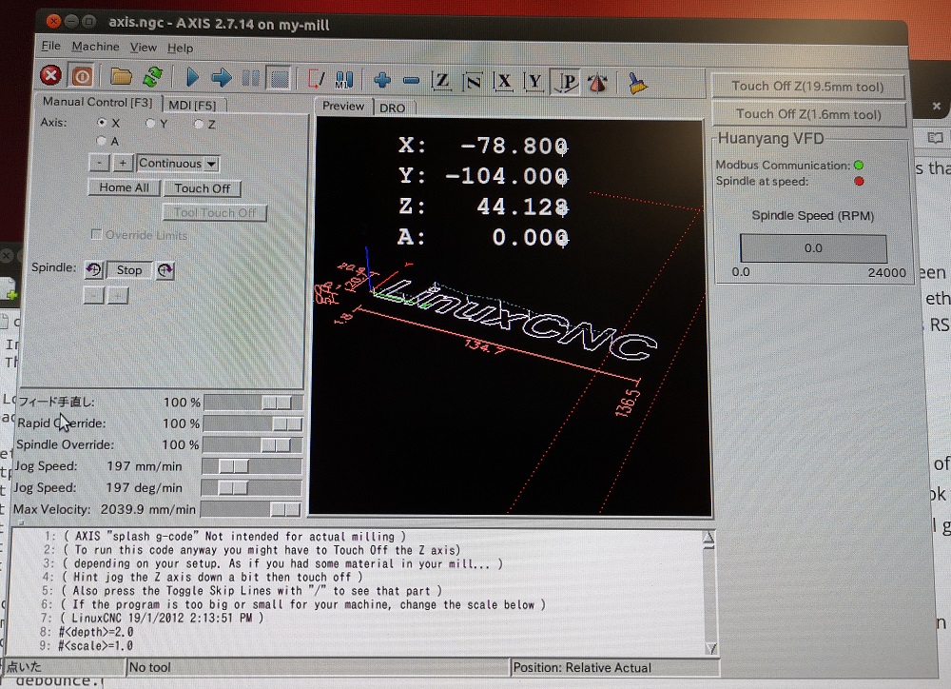Toggle the Emergency Stop button
This screenshot has width=951, height=689.
51,76
